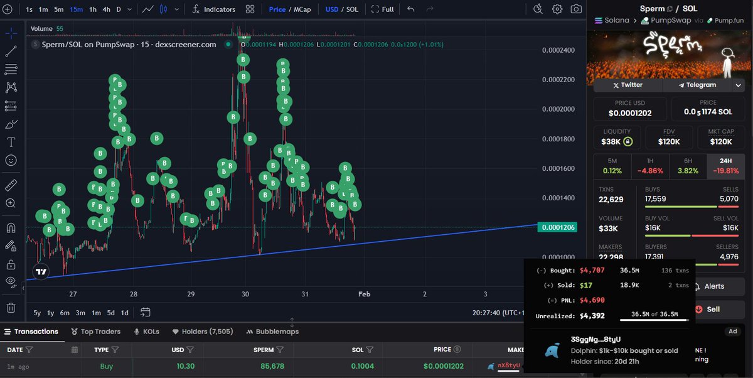753x378 pixels.
Task: Toggle stay in drawing mode pencil-lock
Action: point(11,246)
